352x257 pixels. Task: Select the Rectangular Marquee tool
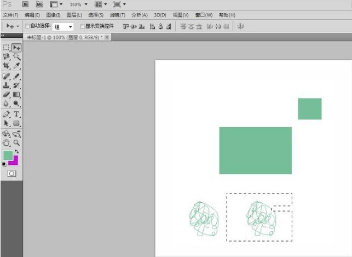pyautogui.click(x=7, y=48)
